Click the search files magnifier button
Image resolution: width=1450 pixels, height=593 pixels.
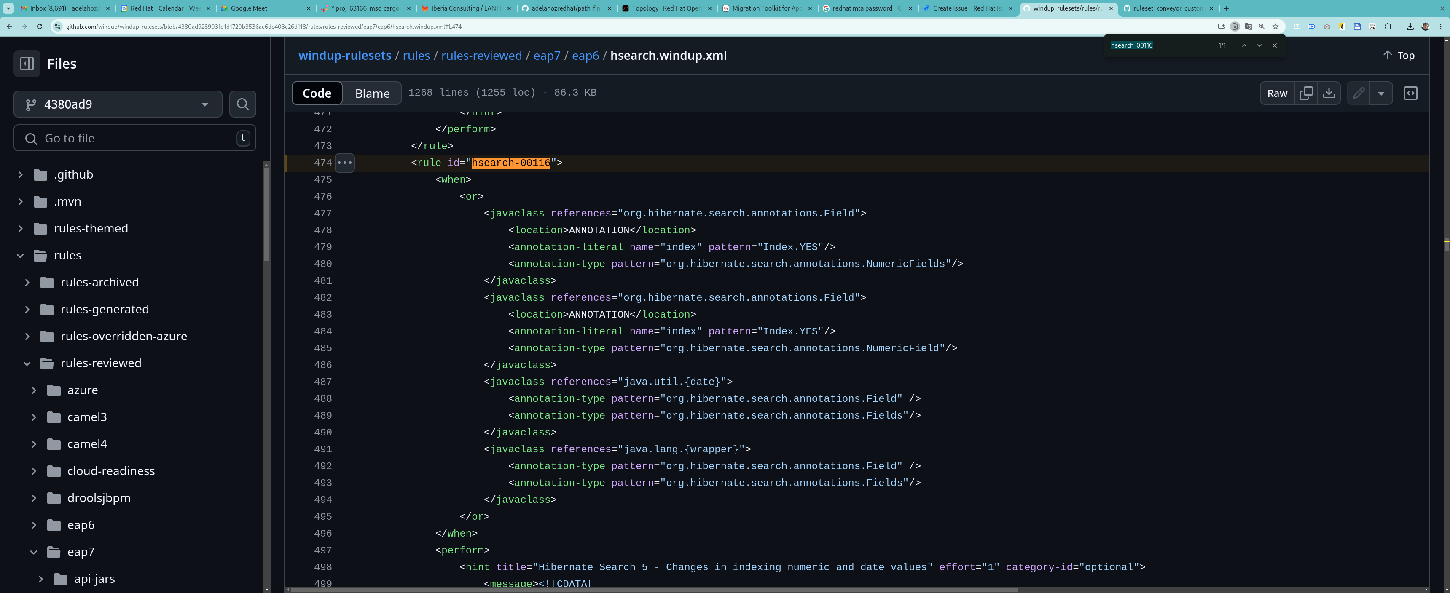click(x=243, y=104)
